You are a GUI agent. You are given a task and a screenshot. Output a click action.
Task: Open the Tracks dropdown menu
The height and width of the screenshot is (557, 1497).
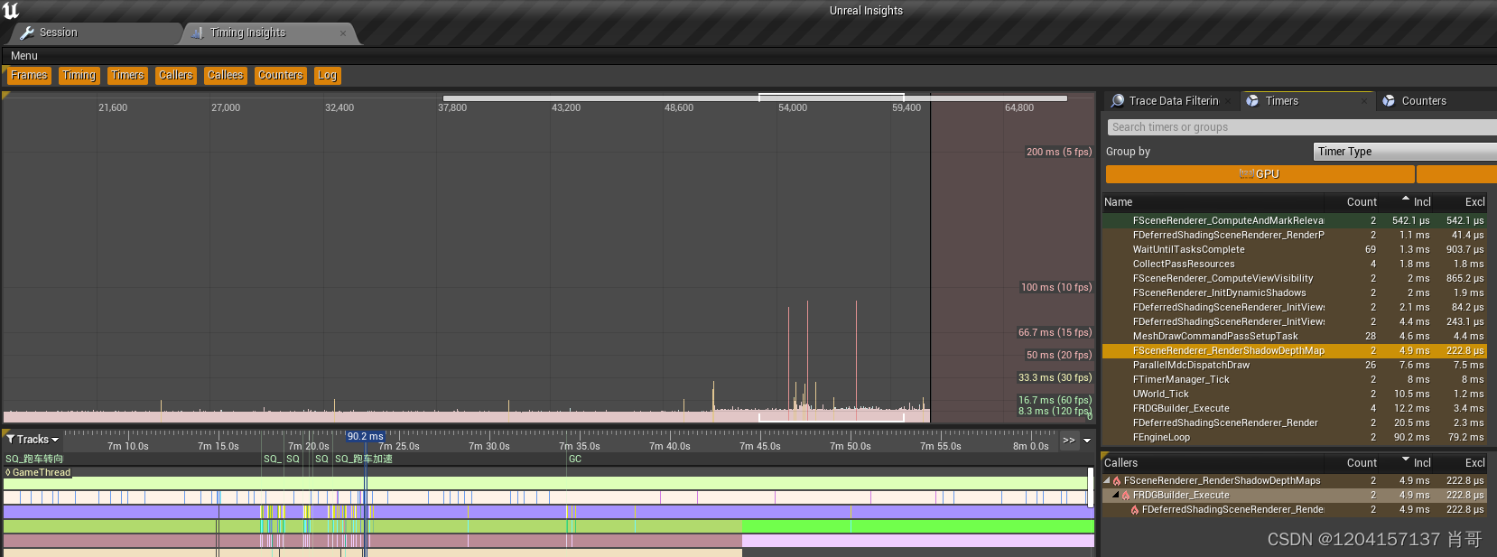[x=33, y=440]
